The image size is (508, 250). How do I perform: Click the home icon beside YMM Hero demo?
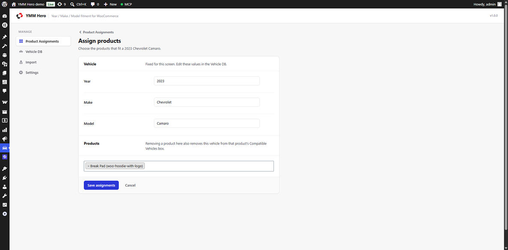(x=14, y=4)
